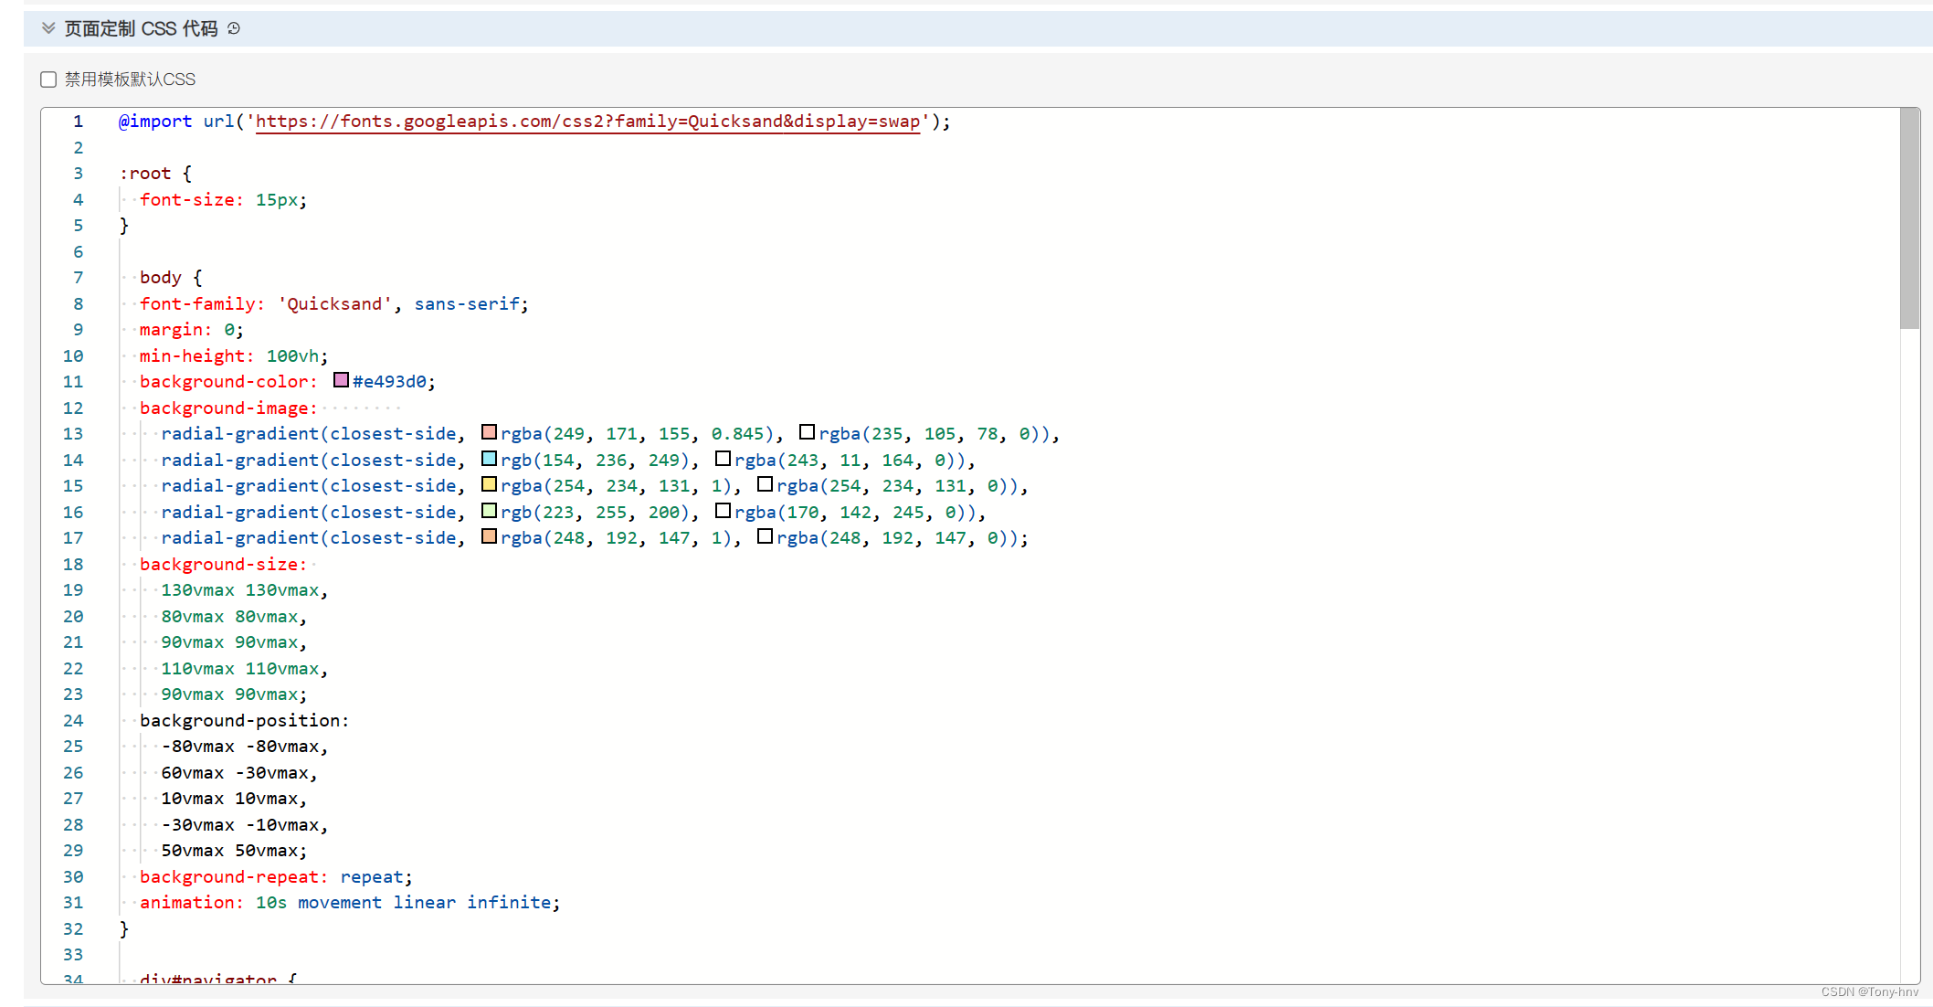Image resolution: width=1933 pixels, height=1007 pixels.
Task: Click the 'body {' selector text
Action: tap(171, 278)
